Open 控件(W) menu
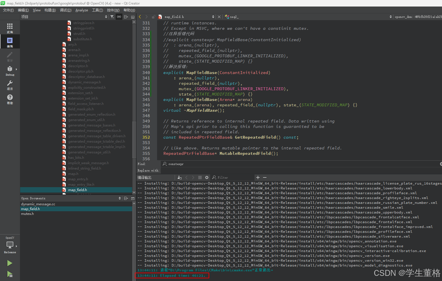The height and width of the screenshot is (281, 442). coord(113,10)
